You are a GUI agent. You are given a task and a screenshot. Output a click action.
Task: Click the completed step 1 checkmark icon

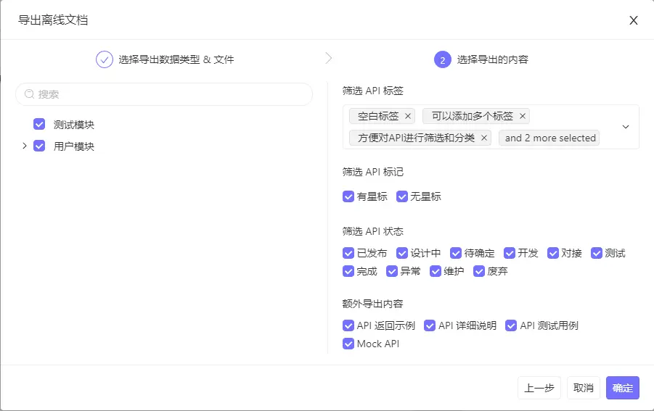click(x=105, y=59)
